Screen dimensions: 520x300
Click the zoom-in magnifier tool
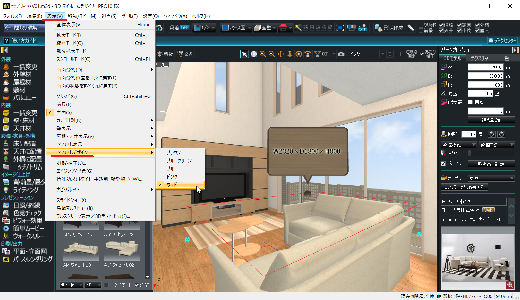[263, 54]
